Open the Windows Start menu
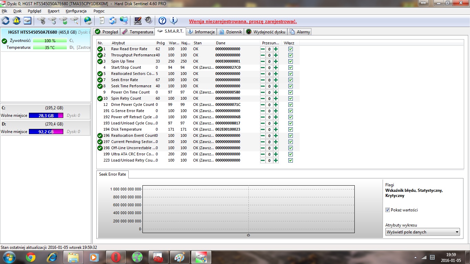This screenshot has width=470, height=264. 9,257
